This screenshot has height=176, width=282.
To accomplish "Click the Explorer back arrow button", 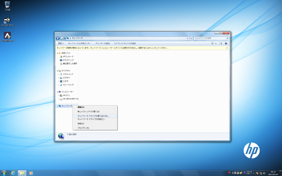I will (58, 38).
